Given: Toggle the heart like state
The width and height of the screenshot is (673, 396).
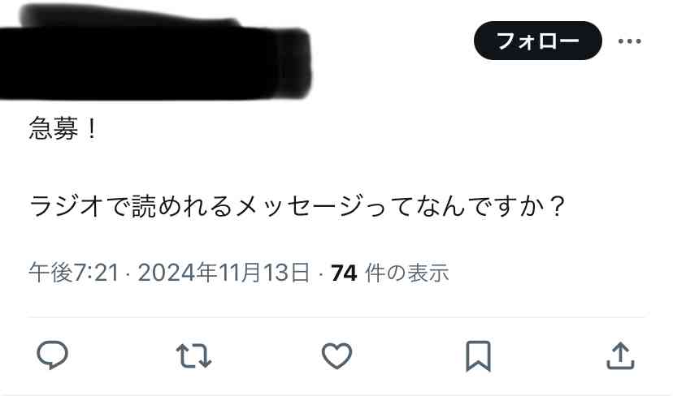Looking at the screenshot, I should 337,355.
